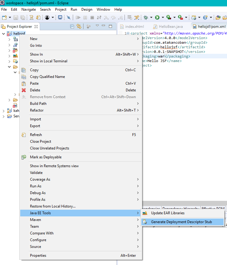Click the Open a Terminal monitor icon
227x265 pixels.
click(60, 17)
